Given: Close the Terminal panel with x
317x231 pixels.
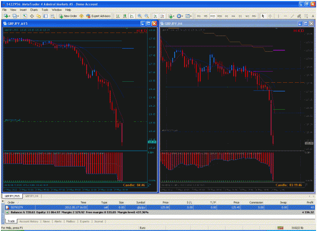Looking at the screenshot, I should [3, 202].
